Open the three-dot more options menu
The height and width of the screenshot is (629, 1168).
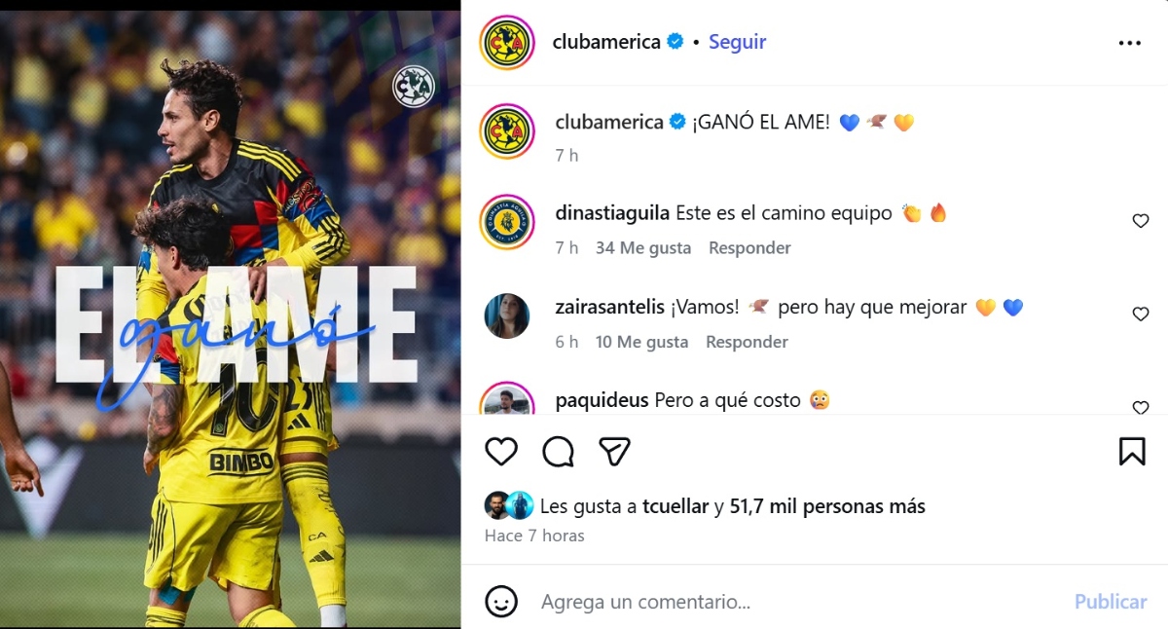pyautogui.click(x=1129, y=43)
